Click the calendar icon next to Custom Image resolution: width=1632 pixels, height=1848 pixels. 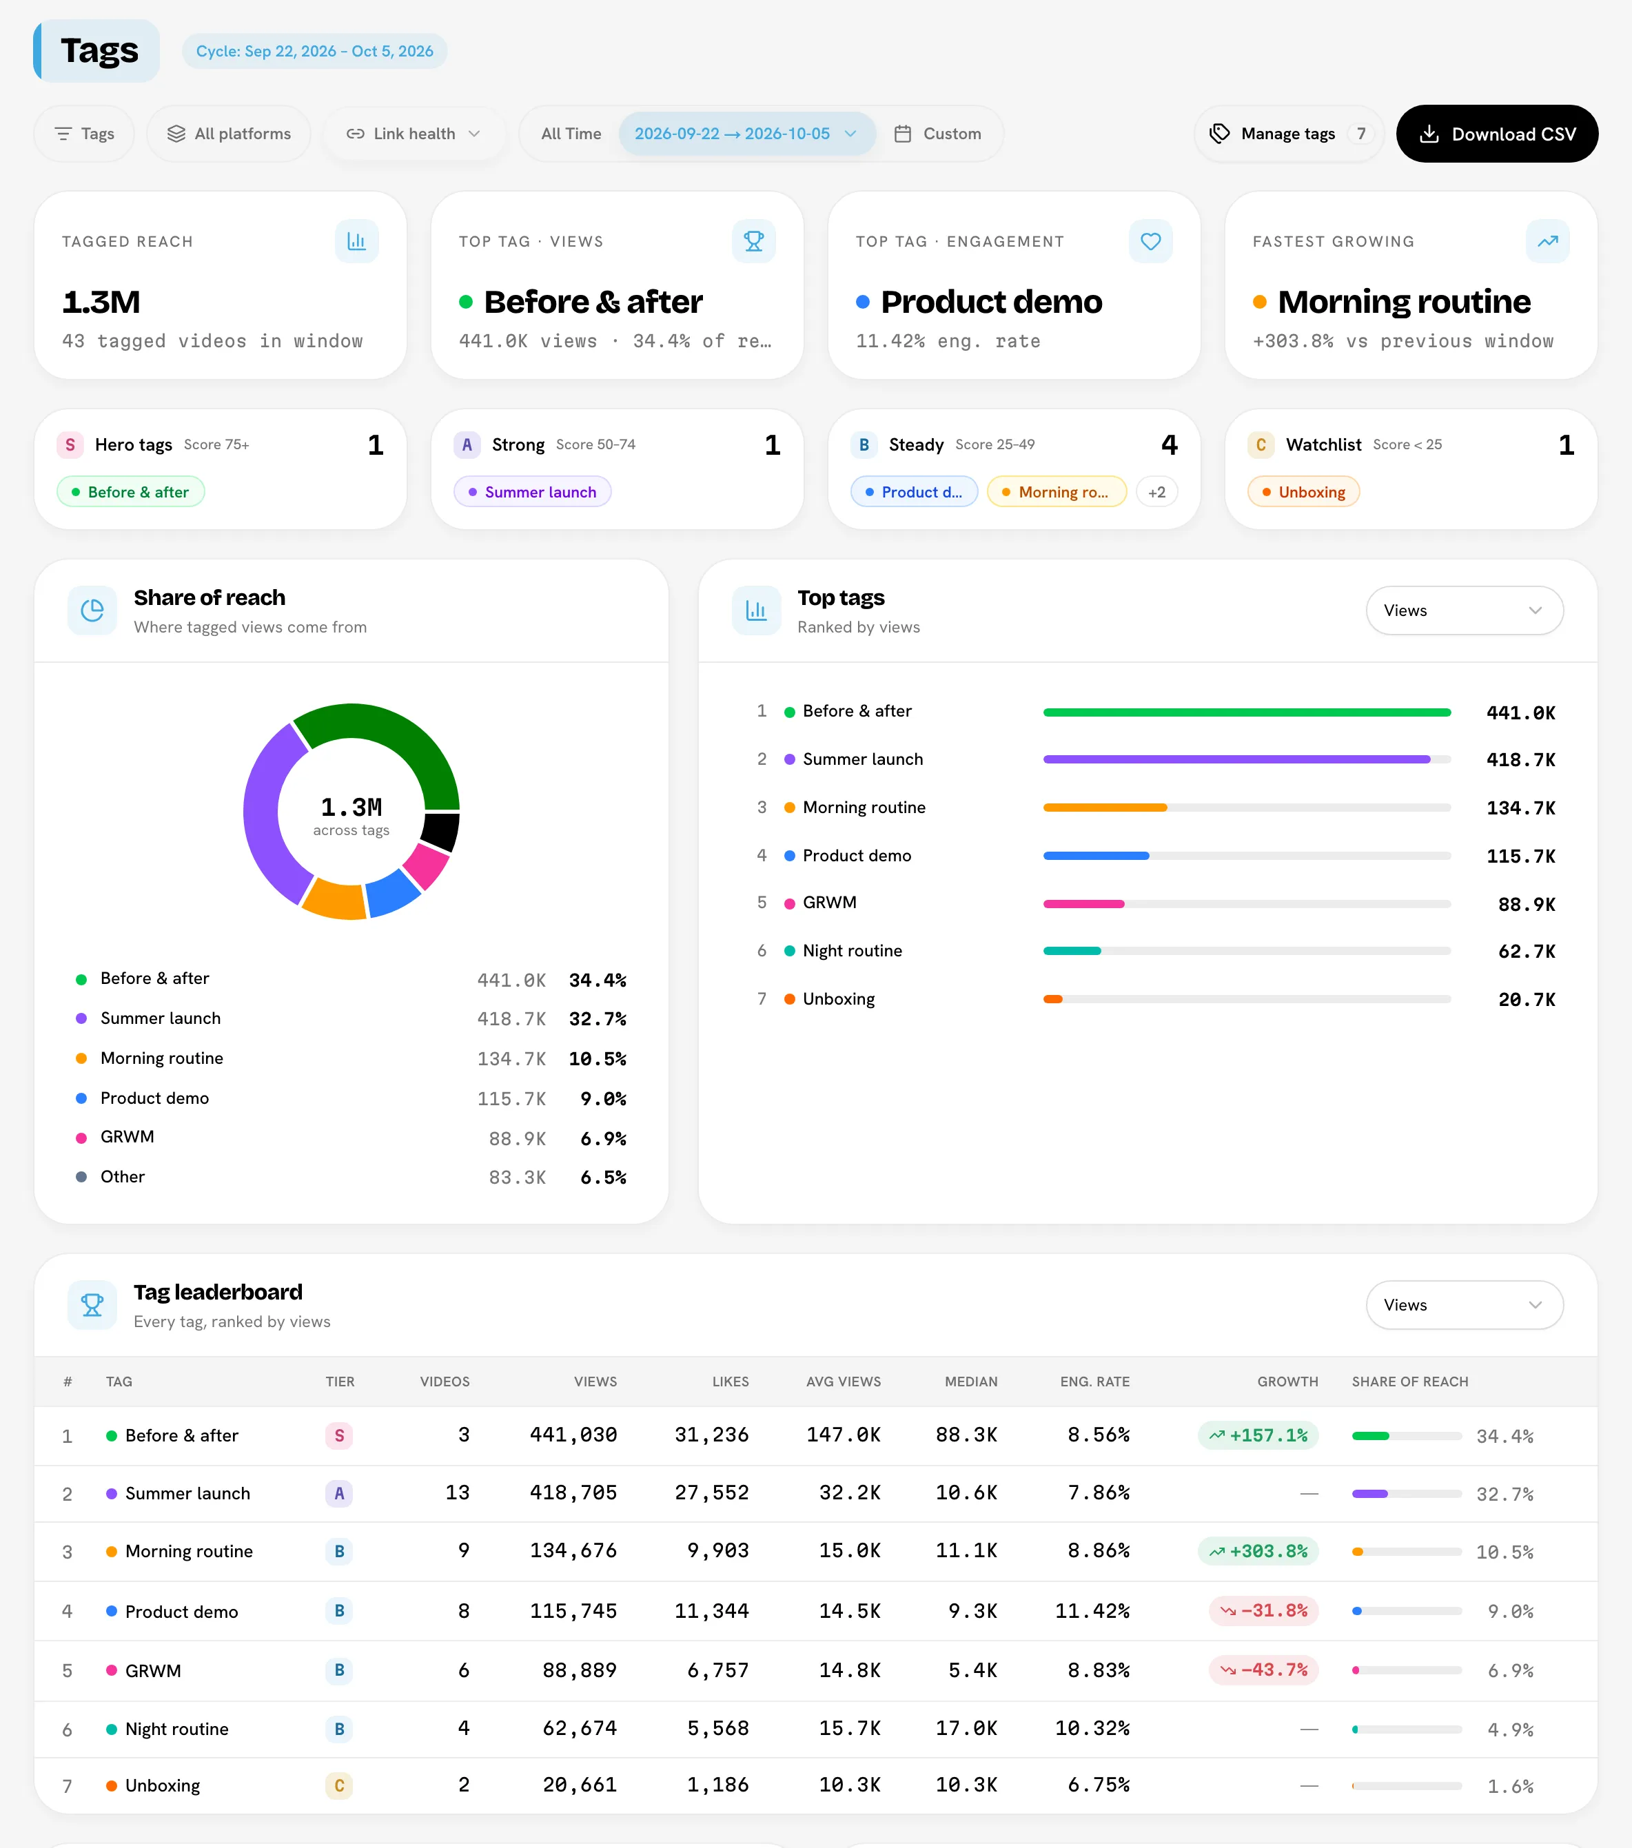pyautogui.click(x=902, y=134)
